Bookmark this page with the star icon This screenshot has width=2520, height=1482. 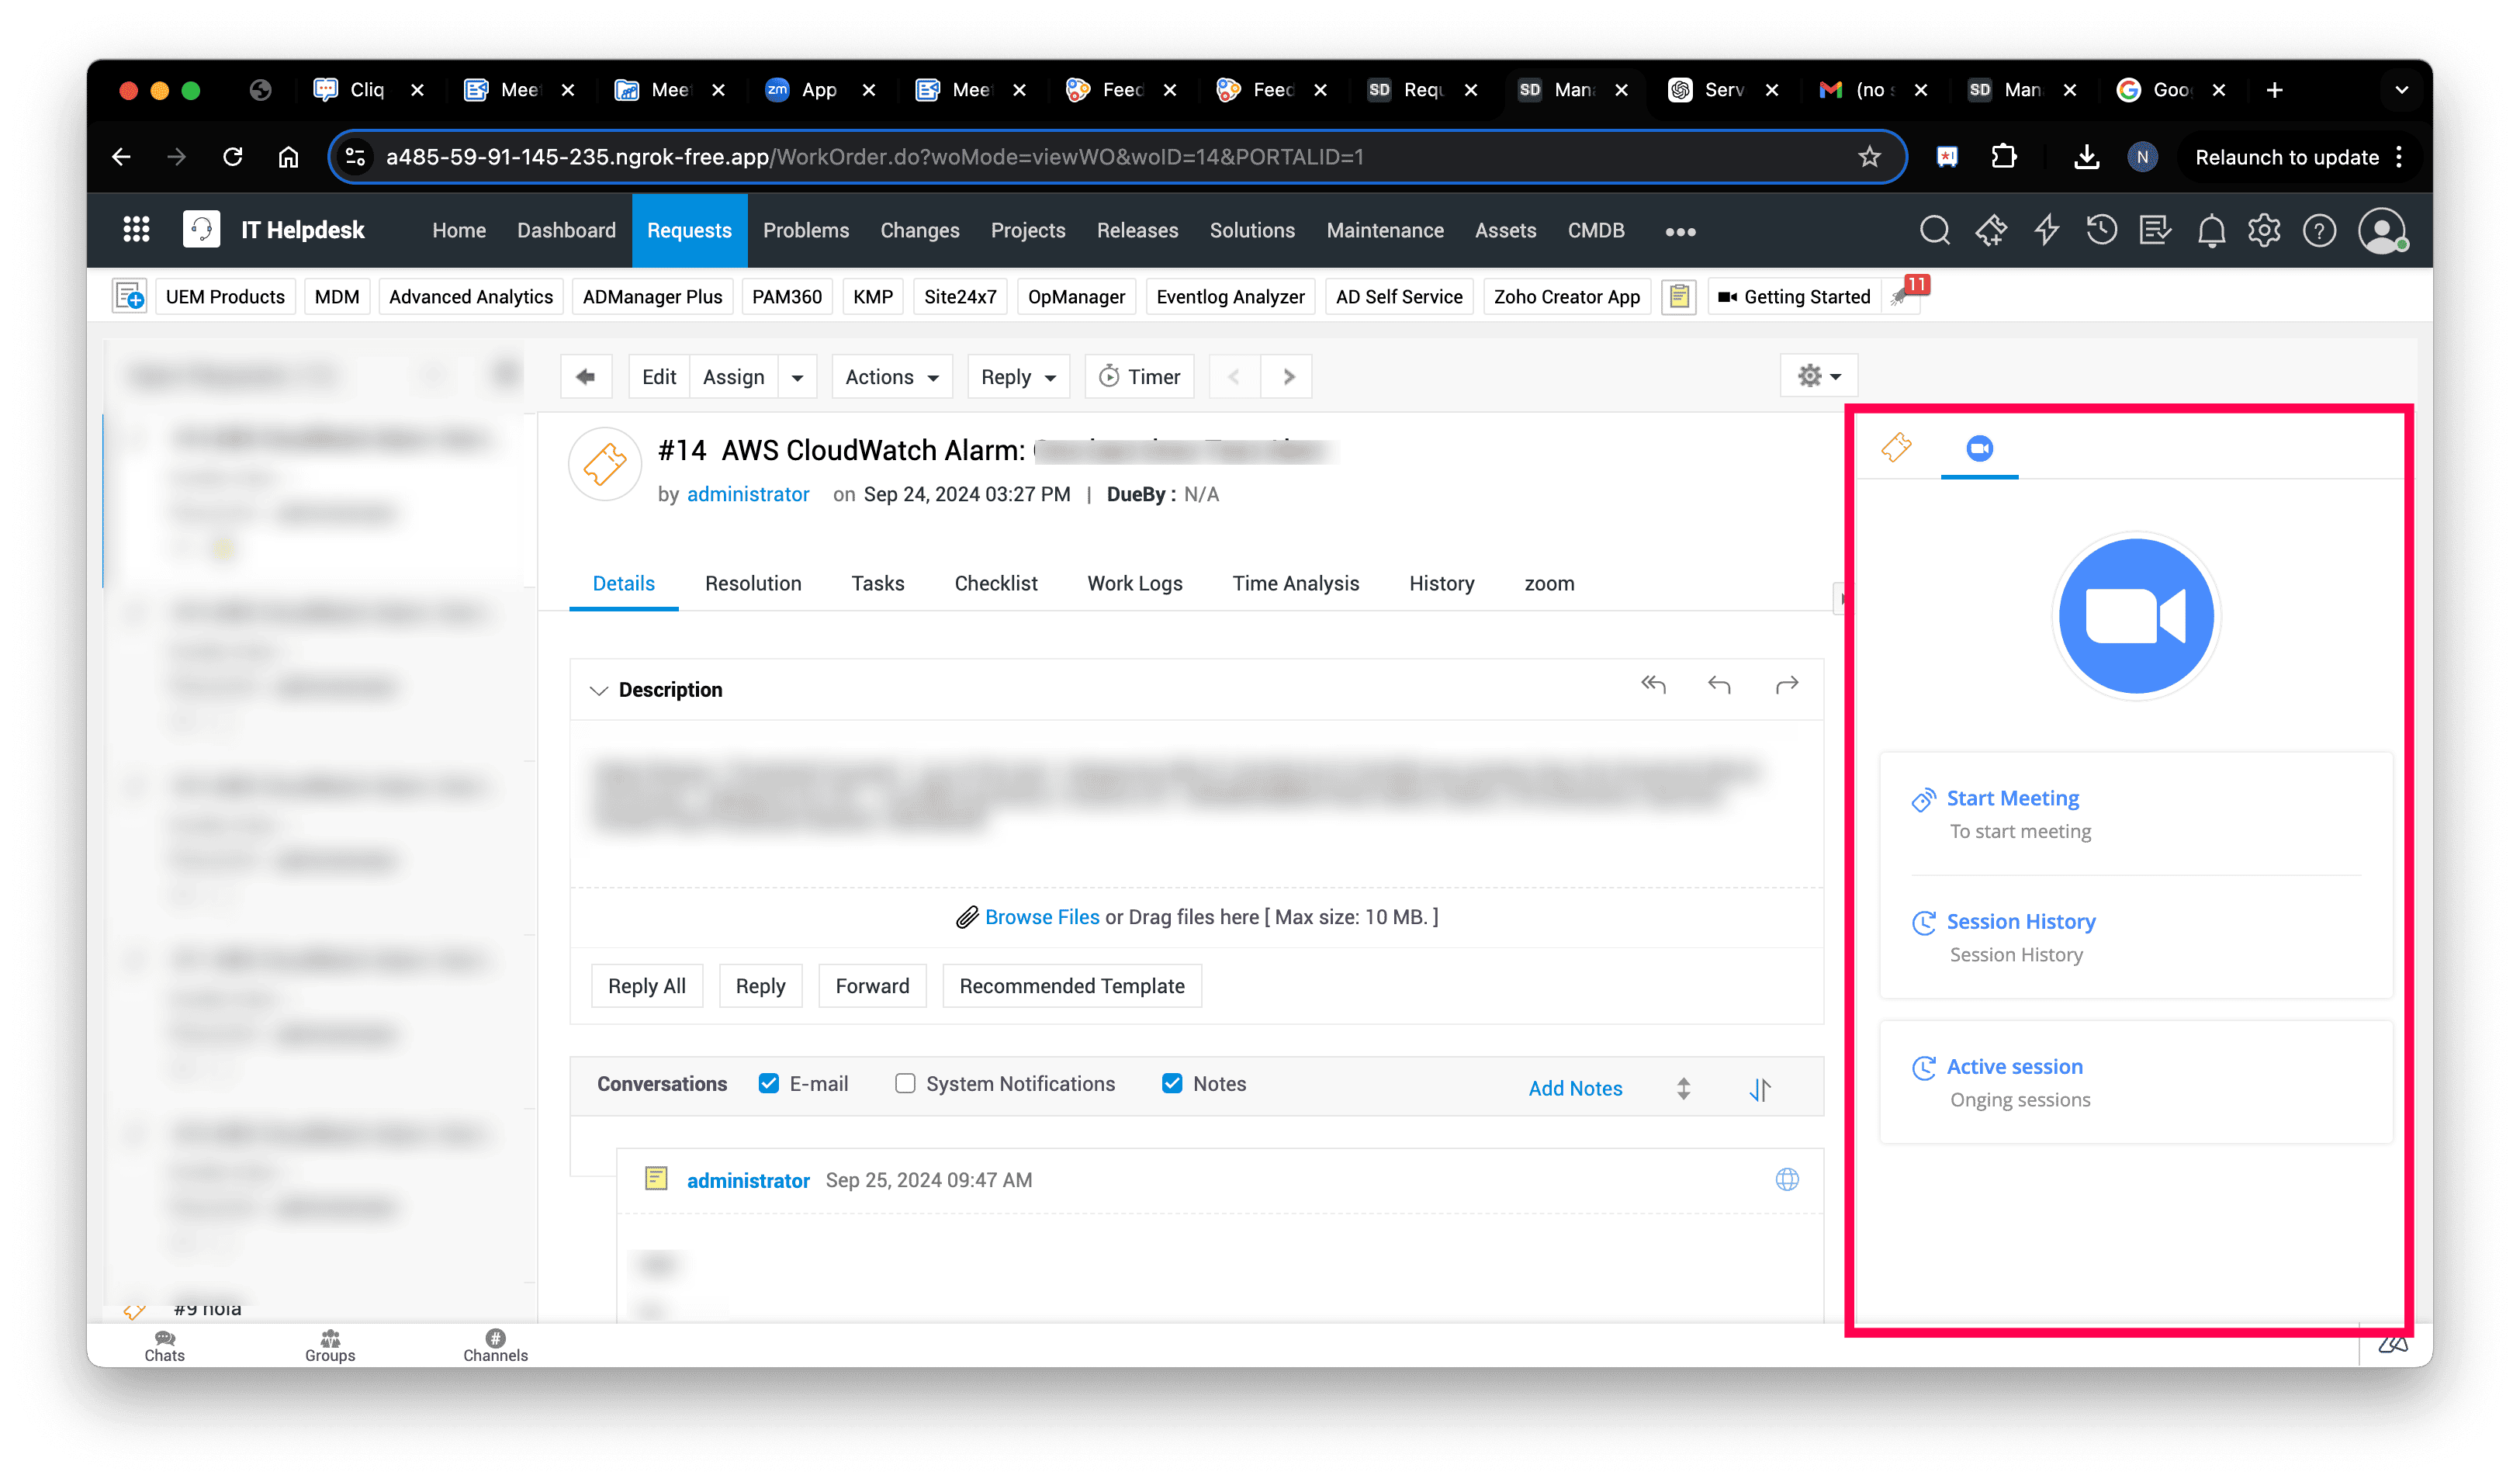[x=1869, y=157]
